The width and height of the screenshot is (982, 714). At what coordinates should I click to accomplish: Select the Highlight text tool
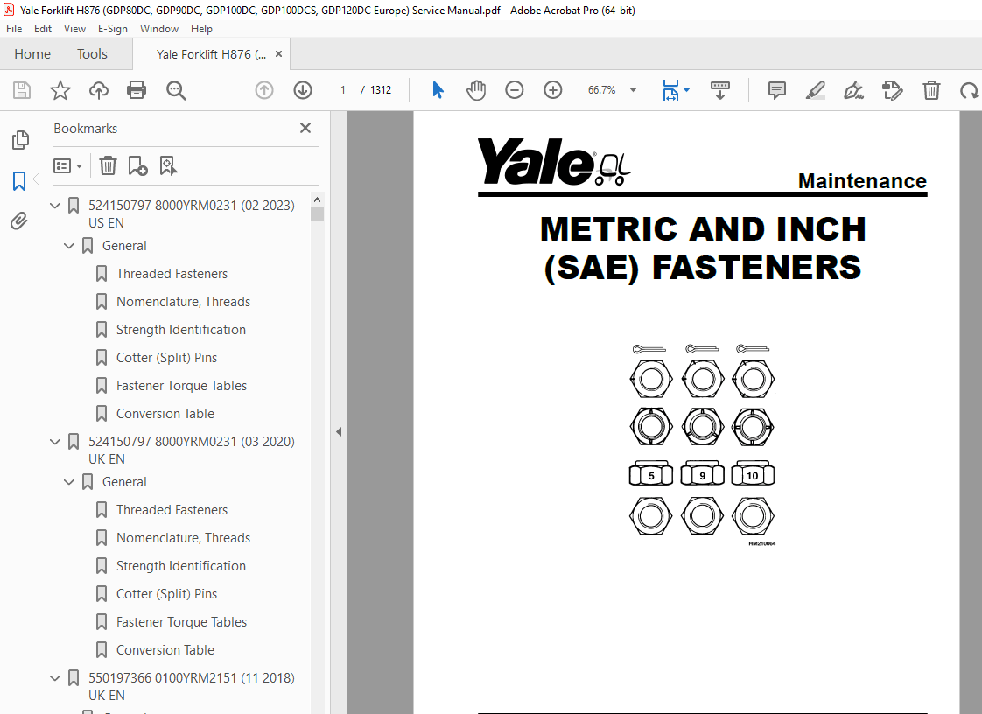815,90
